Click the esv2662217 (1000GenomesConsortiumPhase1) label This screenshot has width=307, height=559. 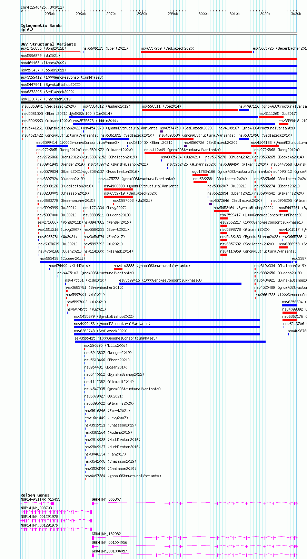coord(261,223)
